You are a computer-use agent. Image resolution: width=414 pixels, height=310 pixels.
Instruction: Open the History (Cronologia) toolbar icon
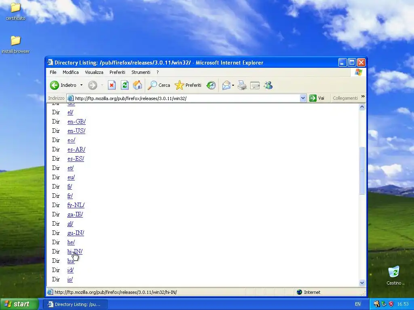(x=211, y=85)
